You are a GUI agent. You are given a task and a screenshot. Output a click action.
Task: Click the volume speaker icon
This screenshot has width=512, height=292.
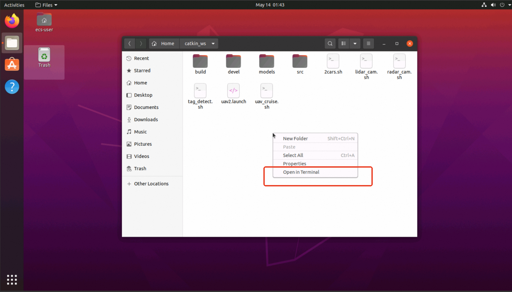(493, 5)
